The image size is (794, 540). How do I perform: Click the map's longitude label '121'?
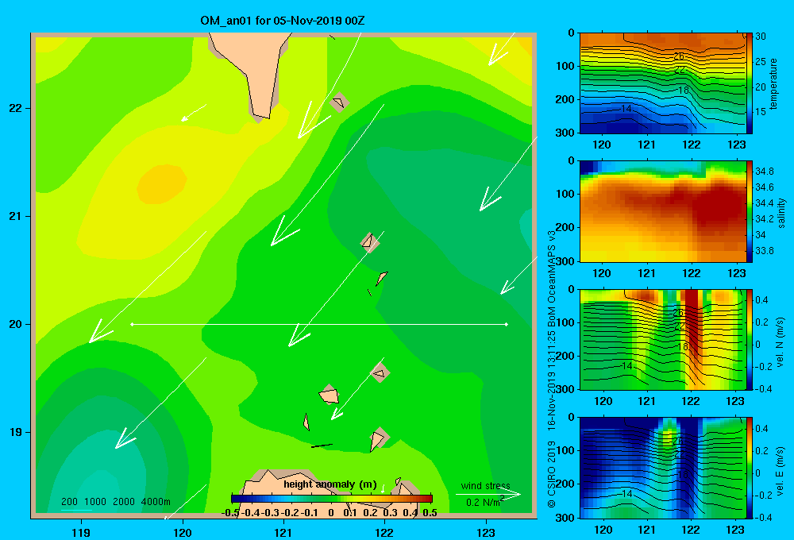tap(283, 532)
